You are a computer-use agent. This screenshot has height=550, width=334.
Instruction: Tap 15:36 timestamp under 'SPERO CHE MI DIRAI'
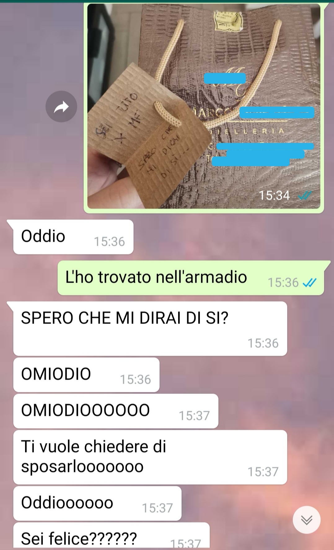click(263, 343)
